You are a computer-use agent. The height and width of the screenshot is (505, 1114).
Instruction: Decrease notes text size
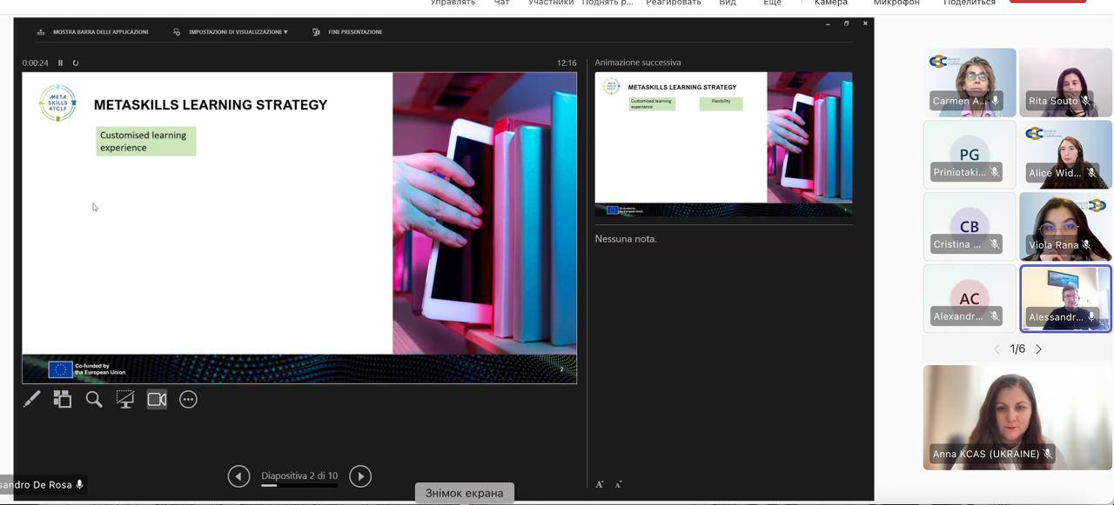coord(619,484)
